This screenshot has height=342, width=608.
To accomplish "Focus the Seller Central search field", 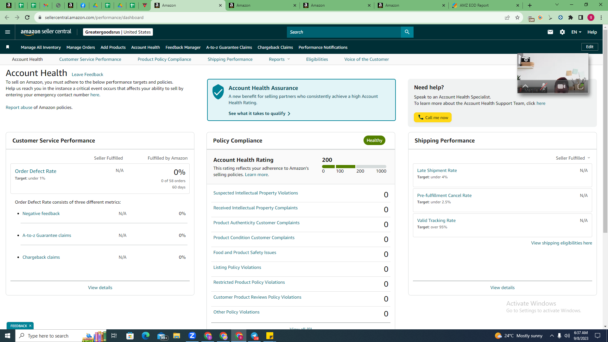I will pos(344,32).
